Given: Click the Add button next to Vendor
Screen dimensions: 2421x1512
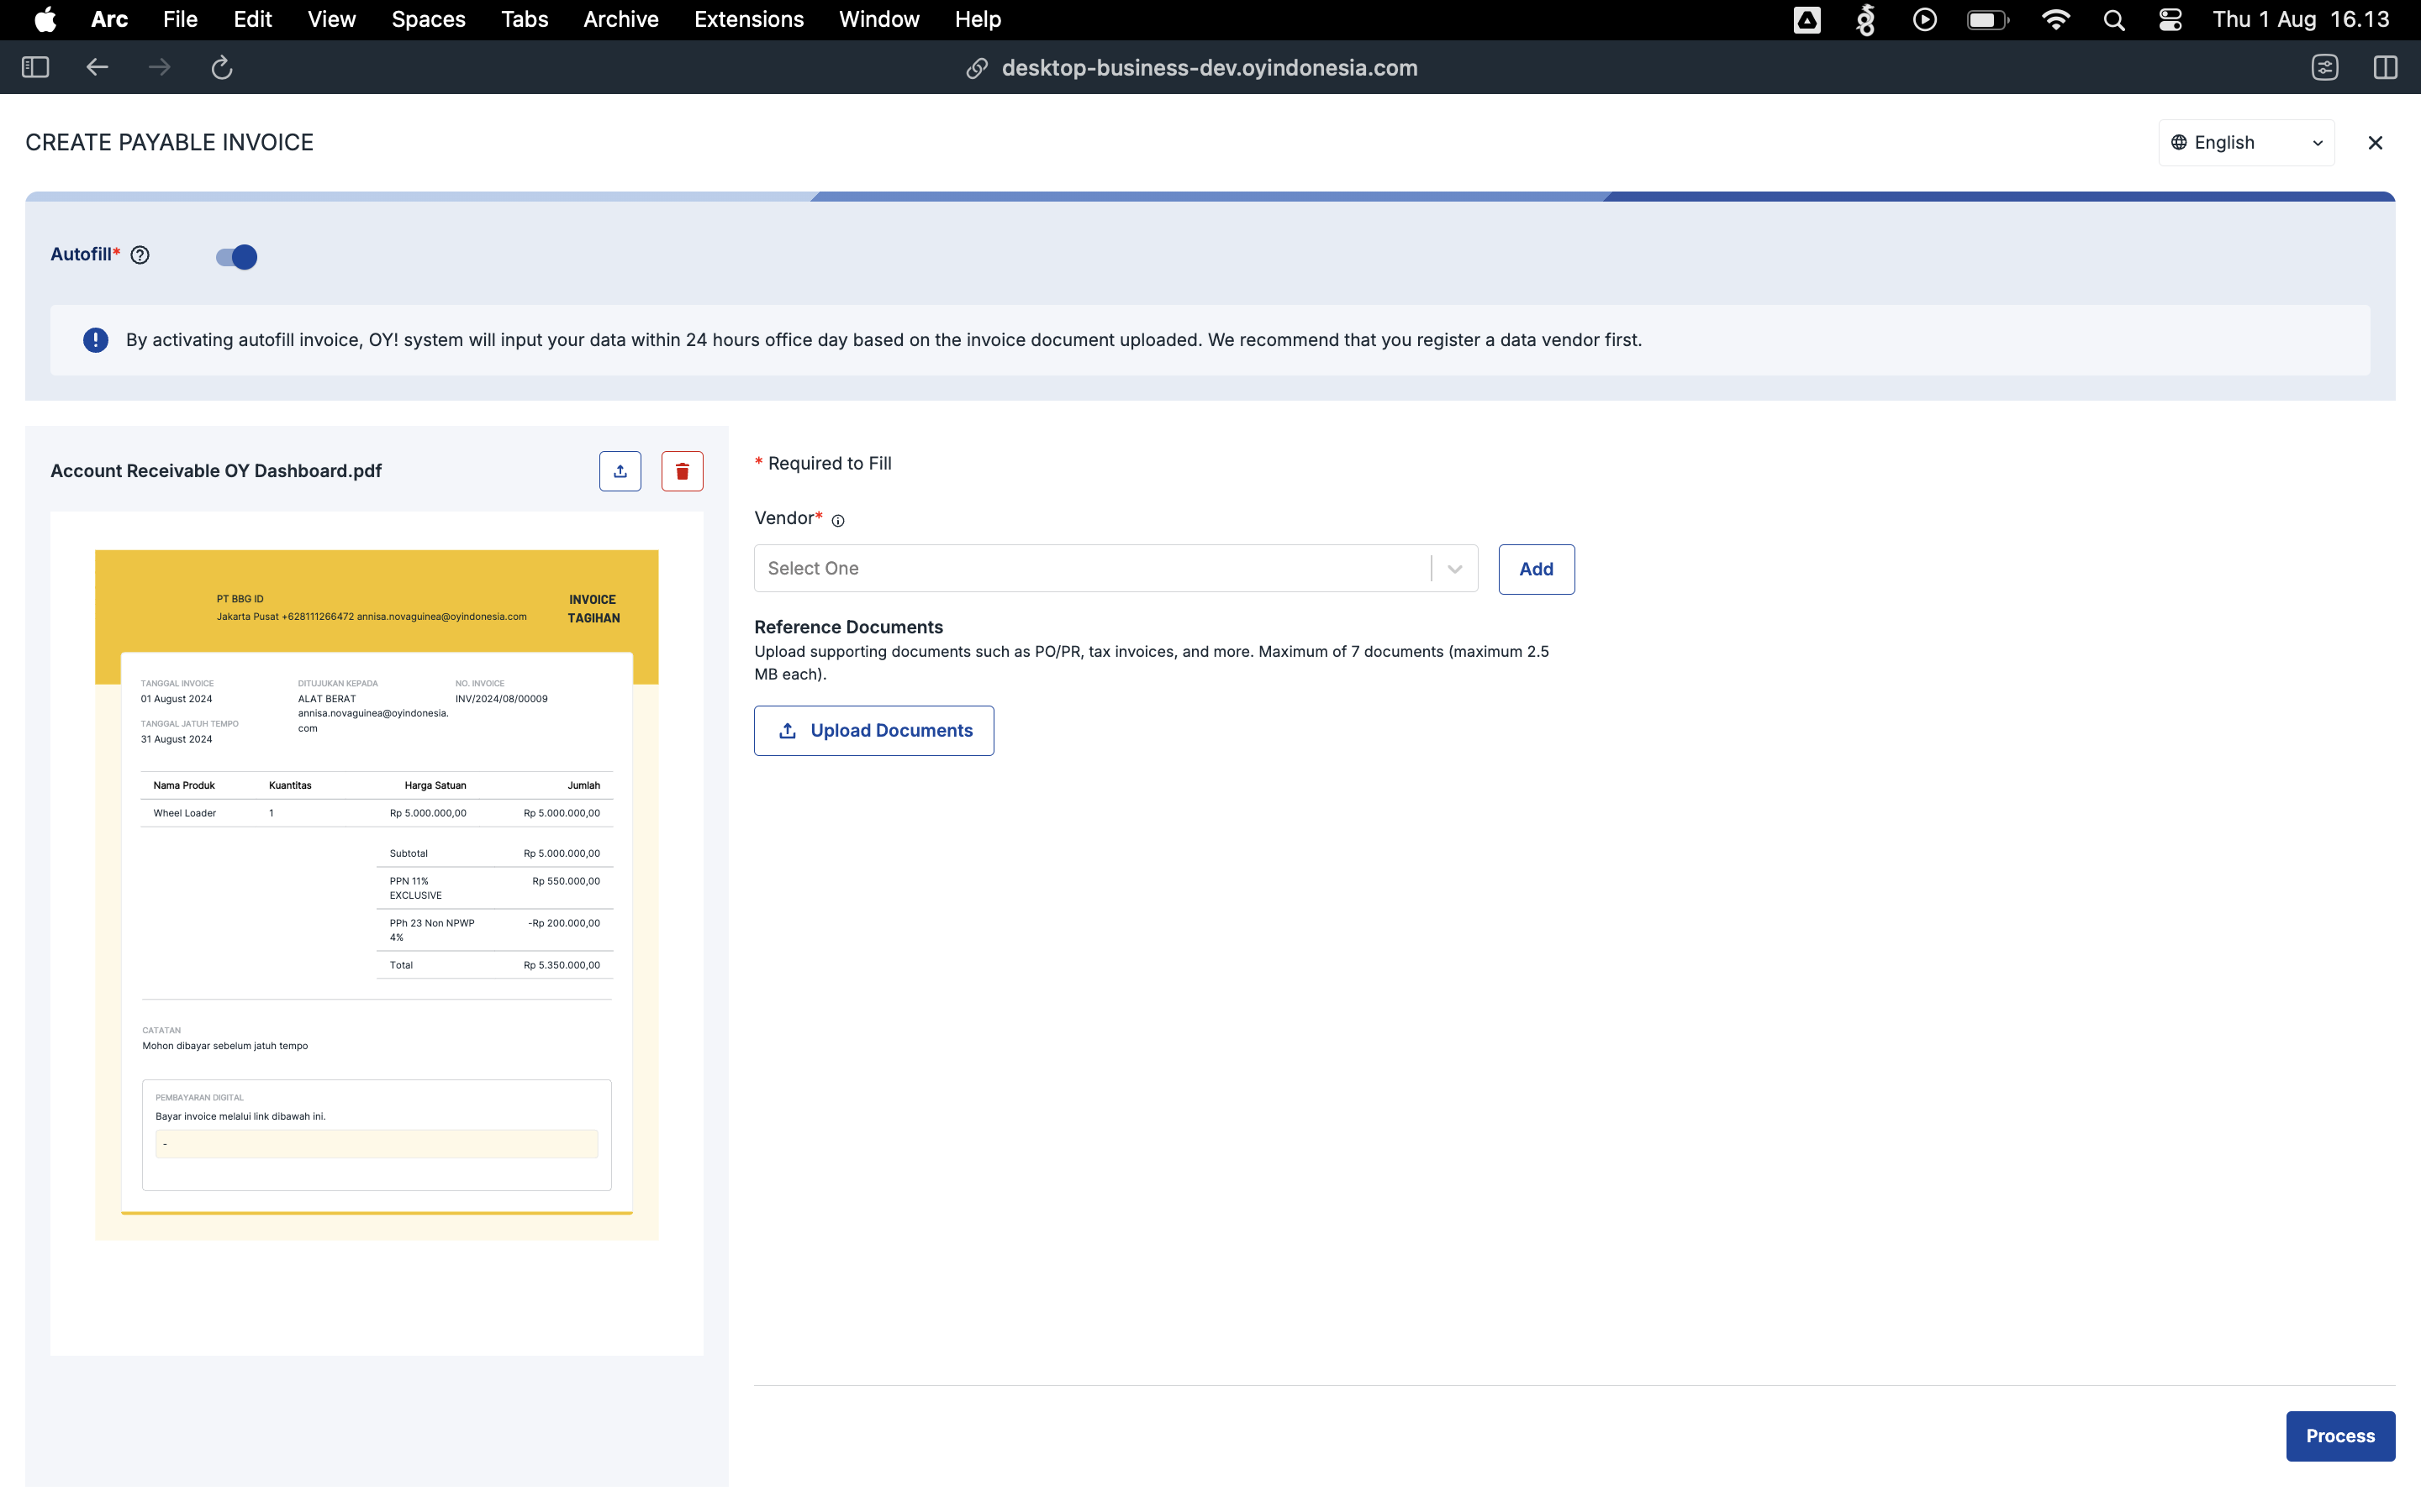Looking at the screenshot, I should coord(1536,568).
